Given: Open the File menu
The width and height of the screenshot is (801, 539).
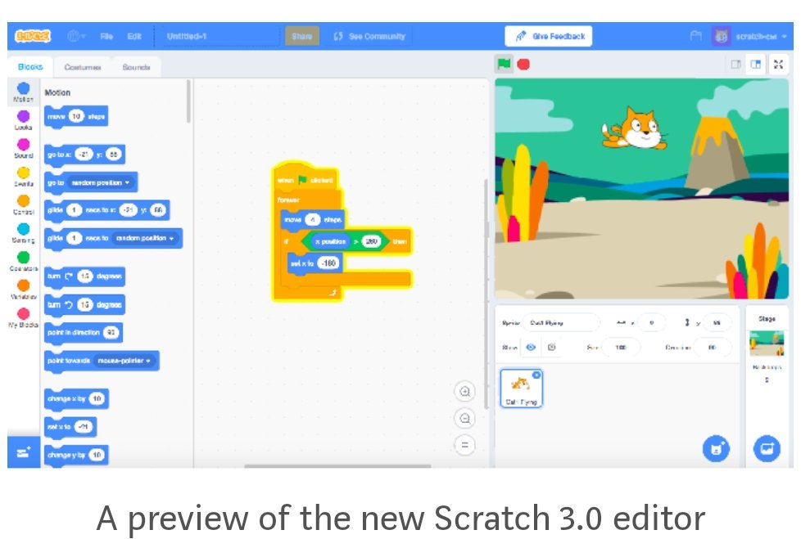Looking at the screenshot, I should pos(106,36).
